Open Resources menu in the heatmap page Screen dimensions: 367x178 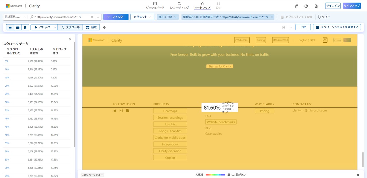[x=280, y=40]
